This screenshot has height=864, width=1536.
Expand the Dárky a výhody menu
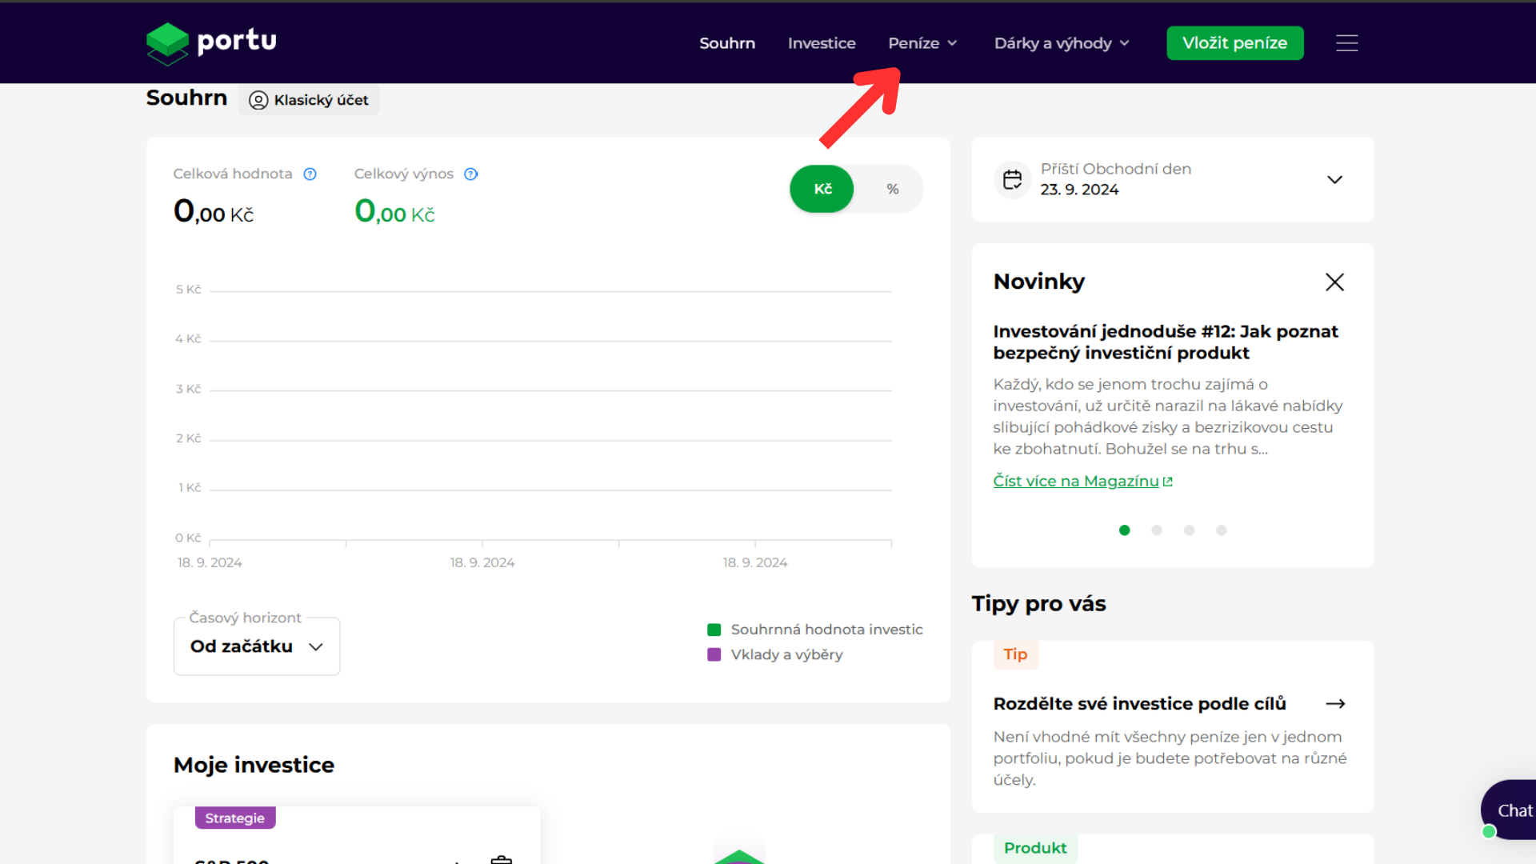[x=1062, y=43]
